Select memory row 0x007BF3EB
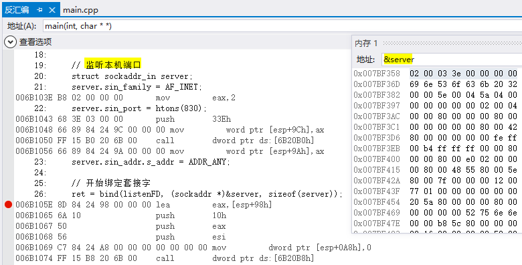The image size is (522, 265). pyautogui.click(x=436, y=148)
